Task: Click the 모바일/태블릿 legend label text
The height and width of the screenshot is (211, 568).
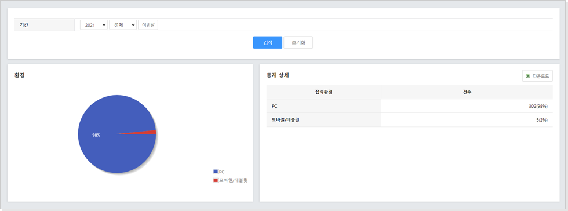Action: [233, 180]
